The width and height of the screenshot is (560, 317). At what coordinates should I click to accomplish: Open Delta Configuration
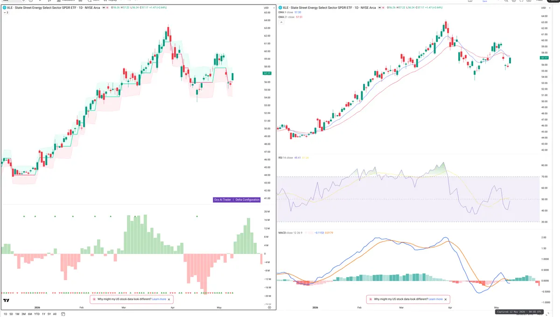(248, 200)
